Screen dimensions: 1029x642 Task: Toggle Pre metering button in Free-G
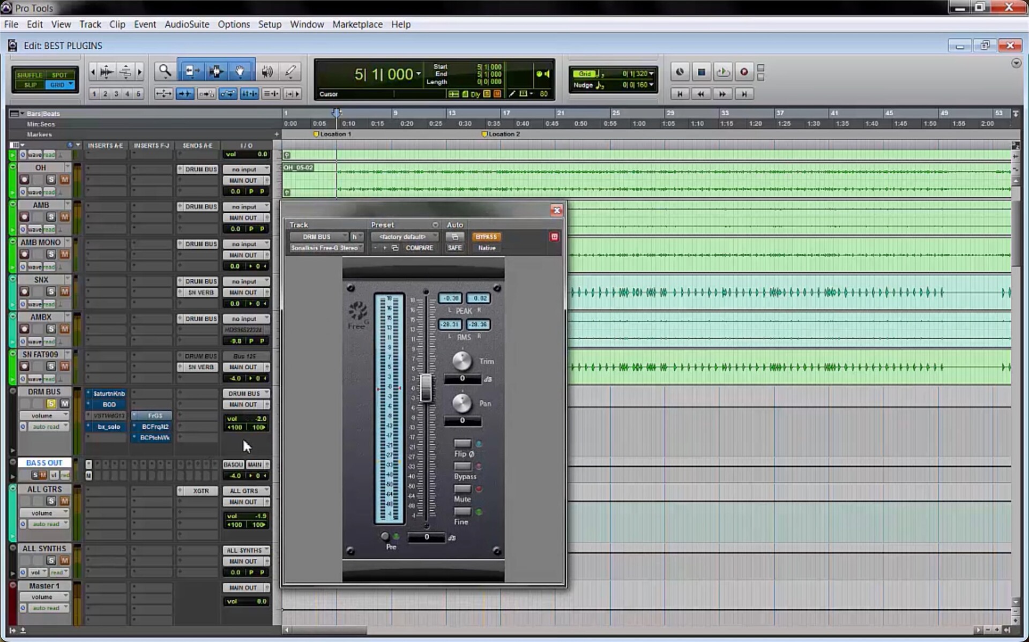tap(385, 536)
